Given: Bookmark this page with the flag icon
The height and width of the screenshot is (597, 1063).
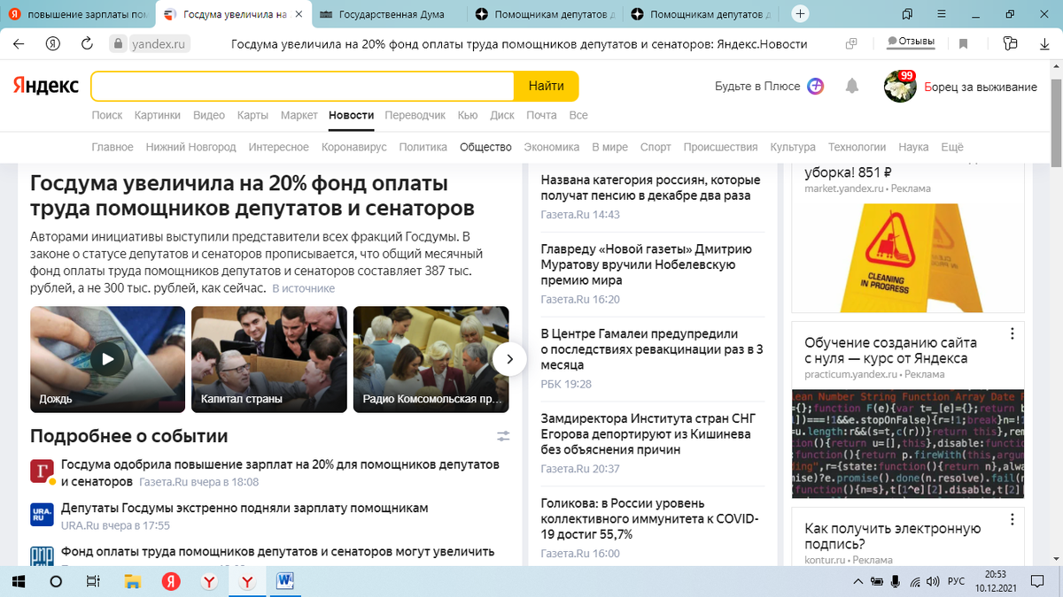Looking at the screenshot, I should point(963,43).
